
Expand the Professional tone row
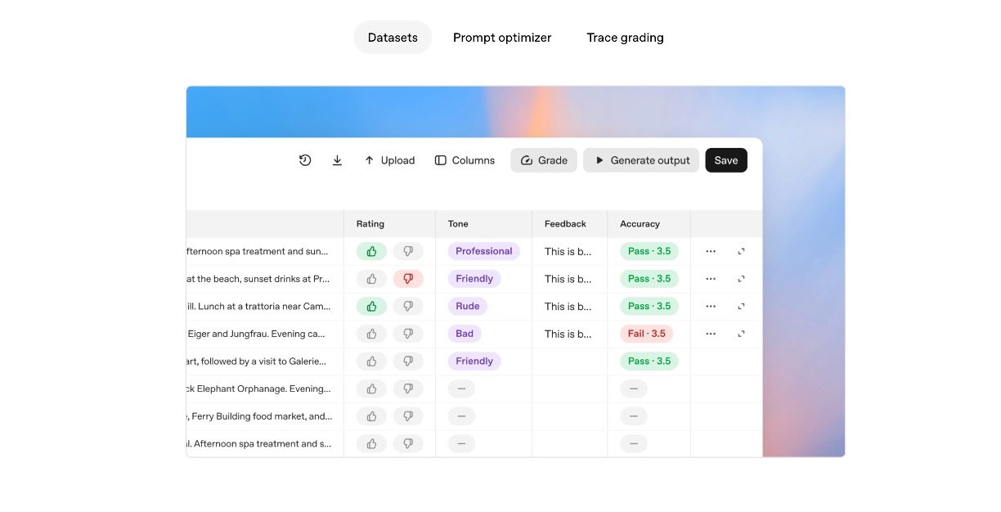(741, 251)
